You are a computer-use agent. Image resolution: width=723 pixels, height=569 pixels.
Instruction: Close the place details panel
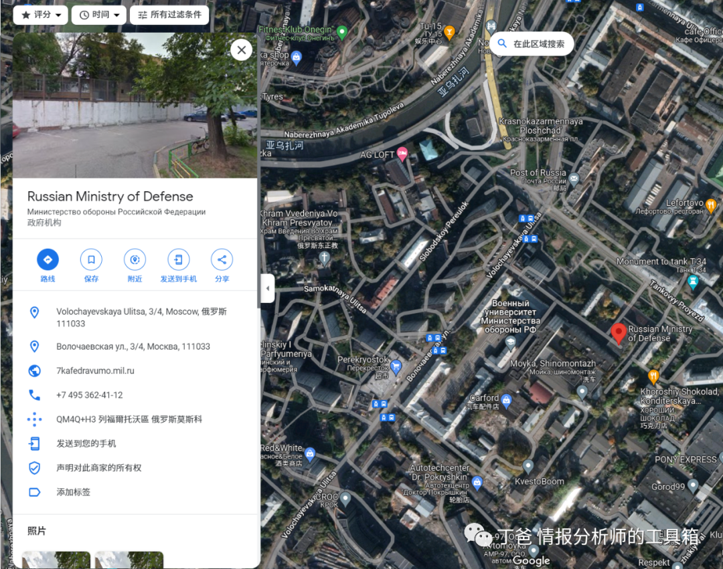pos(241,49)
